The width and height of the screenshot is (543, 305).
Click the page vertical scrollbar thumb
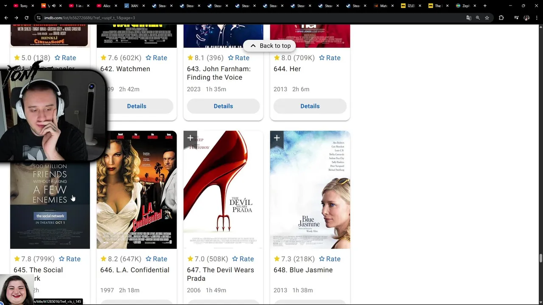[x=540, y=258]
